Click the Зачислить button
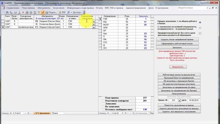The width and height of the screenshot is (220, 124). 177,48
